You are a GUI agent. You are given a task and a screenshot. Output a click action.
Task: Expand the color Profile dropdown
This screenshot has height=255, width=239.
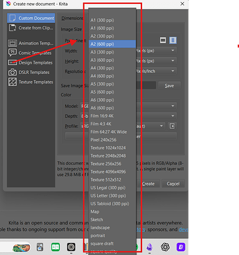click(x=161, y=126)
